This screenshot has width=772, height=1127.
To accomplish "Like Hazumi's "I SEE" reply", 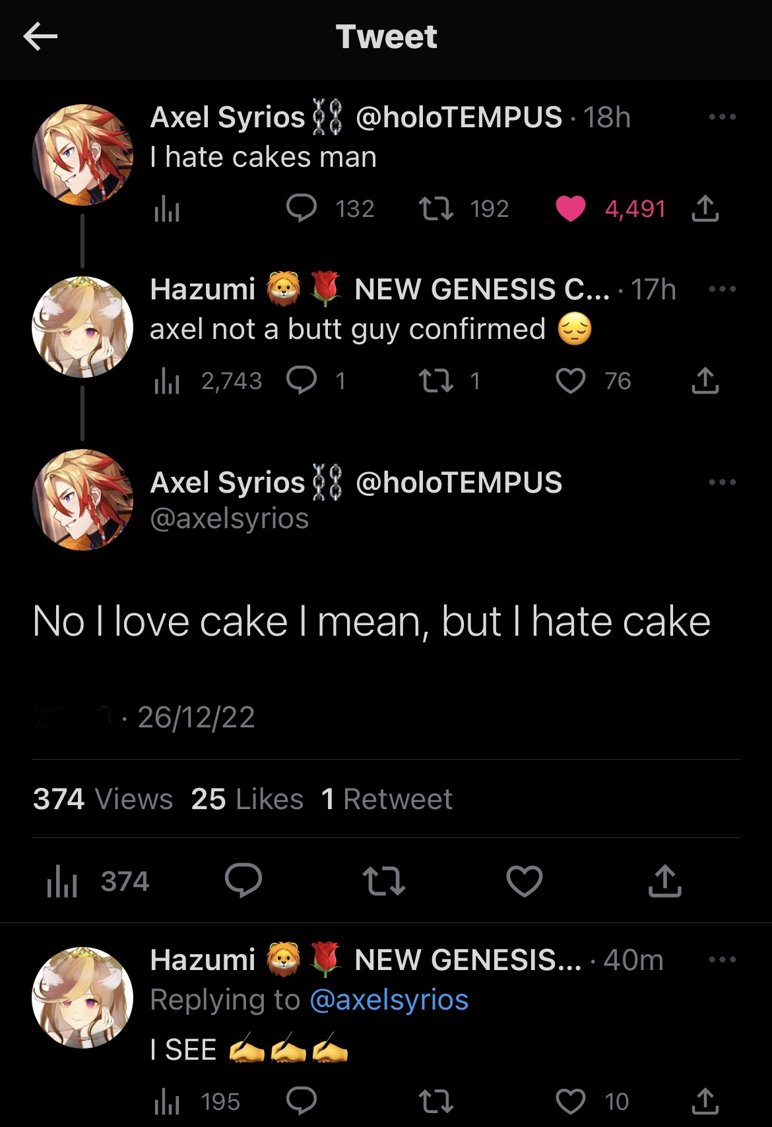I will tap(571, 1101).
